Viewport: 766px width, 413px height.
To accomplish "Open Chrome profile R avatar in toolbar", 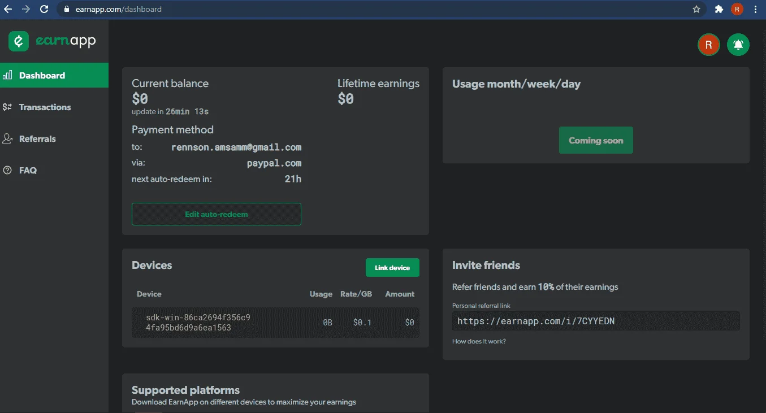I will (737, 9).
